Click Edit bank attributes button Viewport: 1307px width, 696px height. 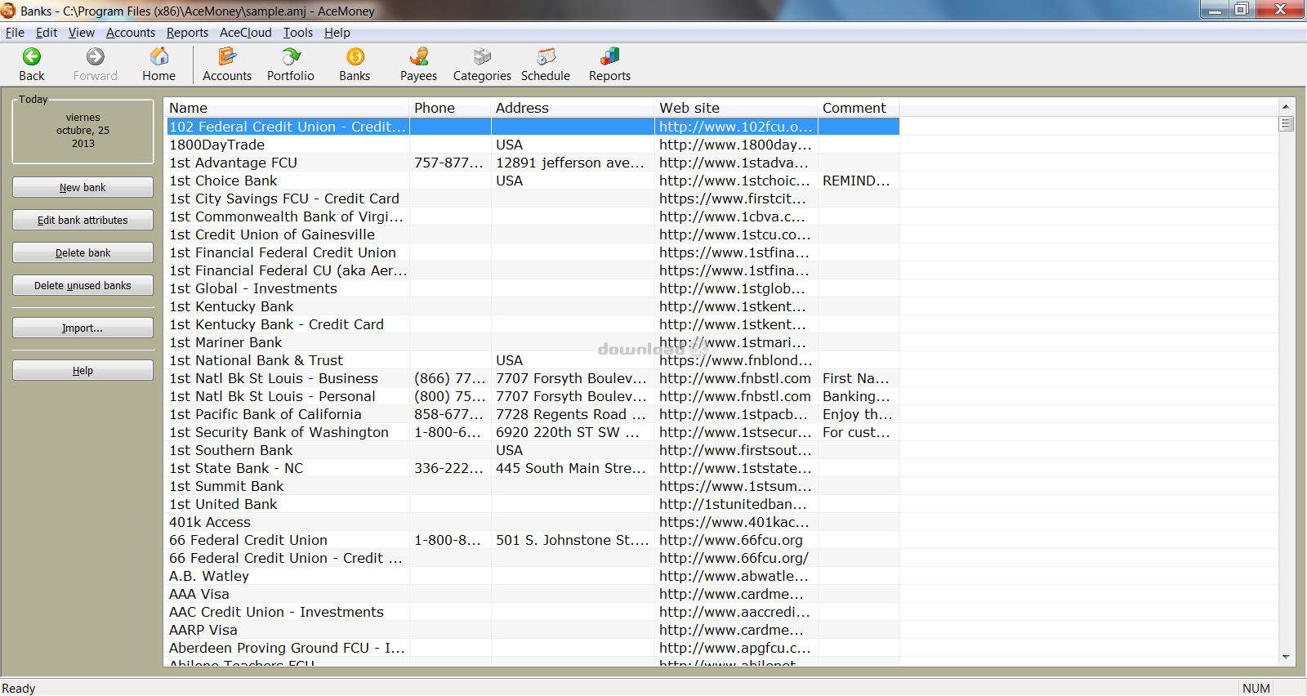click(x=83, y=221)
